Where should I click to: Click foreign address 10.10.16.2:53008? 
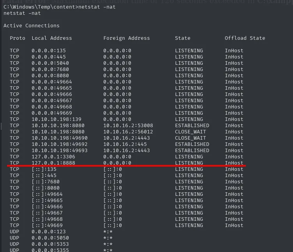click(128, 126)
